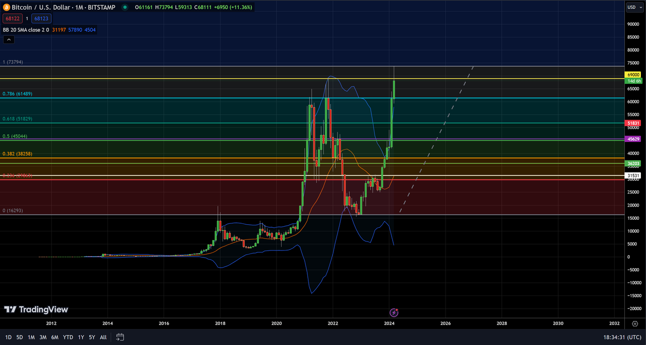Click the 2018 label on time axis
This screenshot has height=345, width=646.
tap(220, 323)
